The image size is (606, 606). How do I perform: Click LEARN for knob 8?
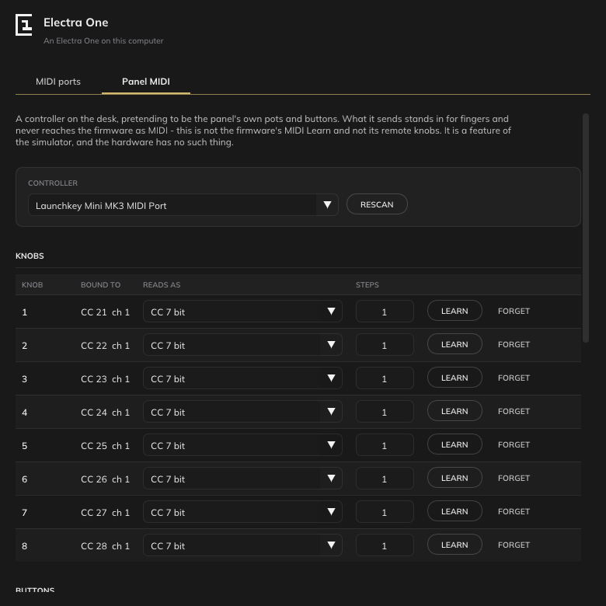click(454, 545)
